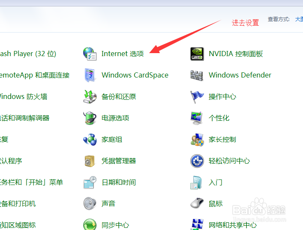
Task: Open the 备份和还原 icon
Action: click(90, 97)
